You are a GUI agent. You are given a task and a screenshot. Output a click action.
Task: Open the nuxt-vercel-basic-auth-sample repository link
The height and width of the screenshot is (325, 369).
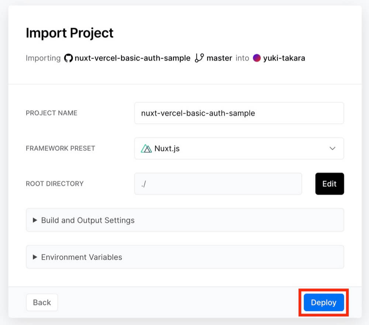click(x=132, y=58)
